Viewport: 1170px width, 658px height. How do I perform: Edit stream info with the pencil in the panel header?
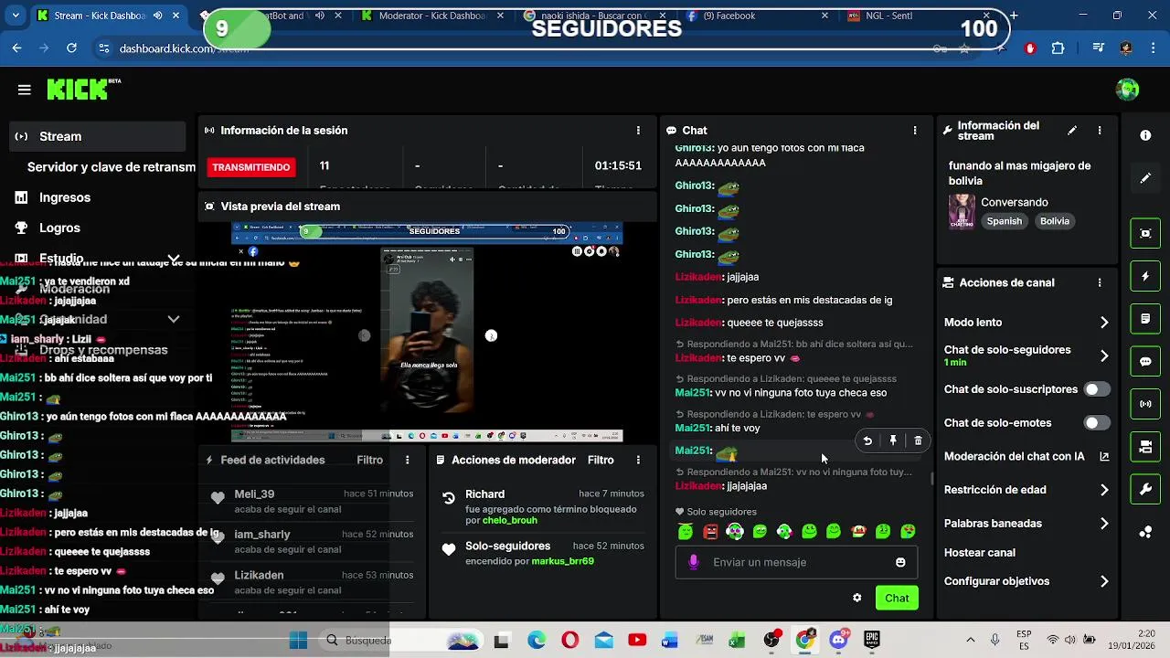pos(1072,131)
